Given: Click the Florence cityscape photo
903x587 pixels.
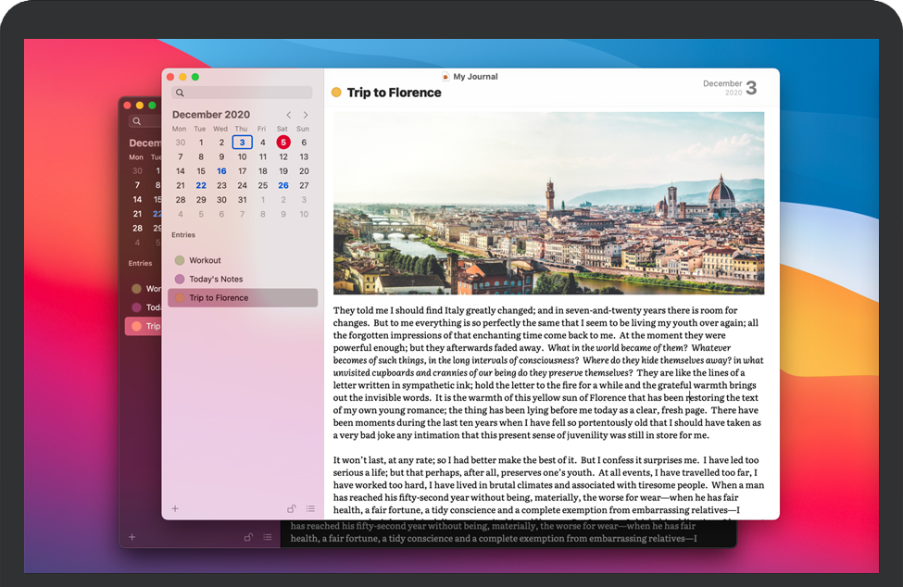Looking at the screenshot, I should [548, 203].
